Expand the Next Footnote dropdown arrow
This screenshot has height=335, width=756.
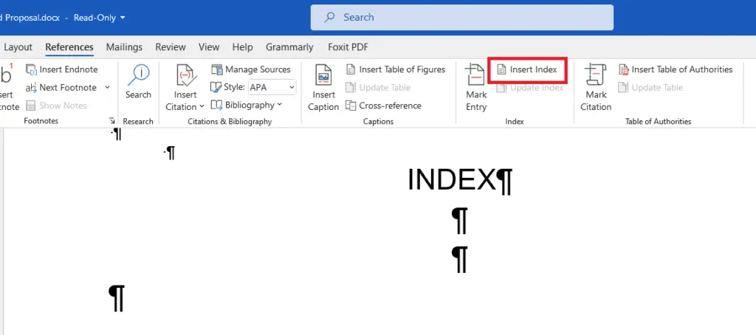click(x=107, y=87)
